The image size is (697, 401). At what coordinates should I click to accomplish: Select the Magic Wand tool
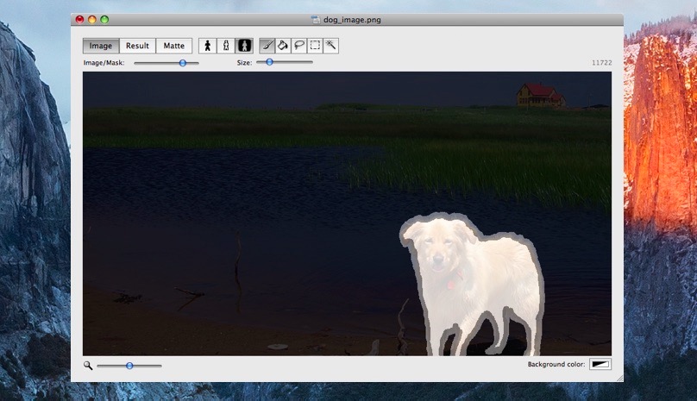330,46
